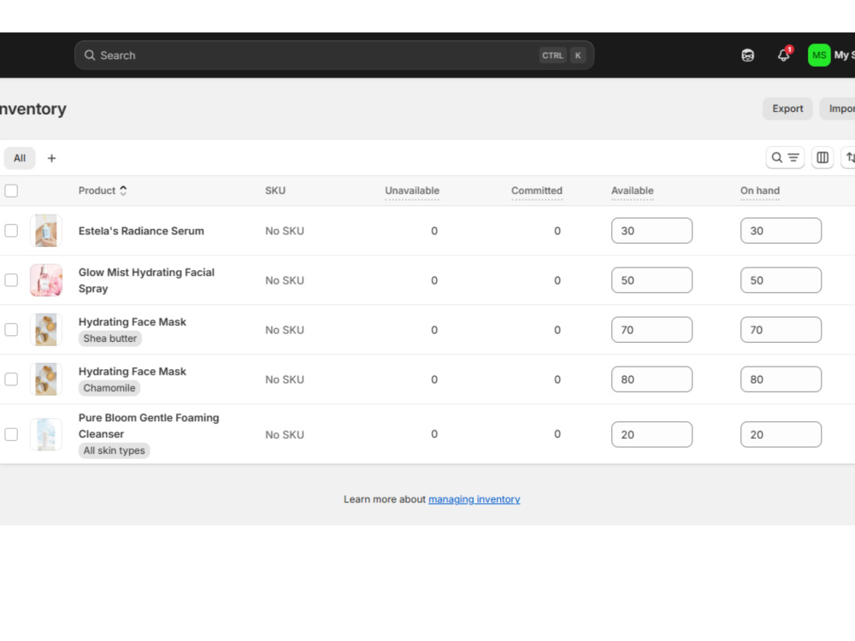Edit Available quantity for Shea butter mask
This screenshot has height=641, width=855.
click(652, 330)
